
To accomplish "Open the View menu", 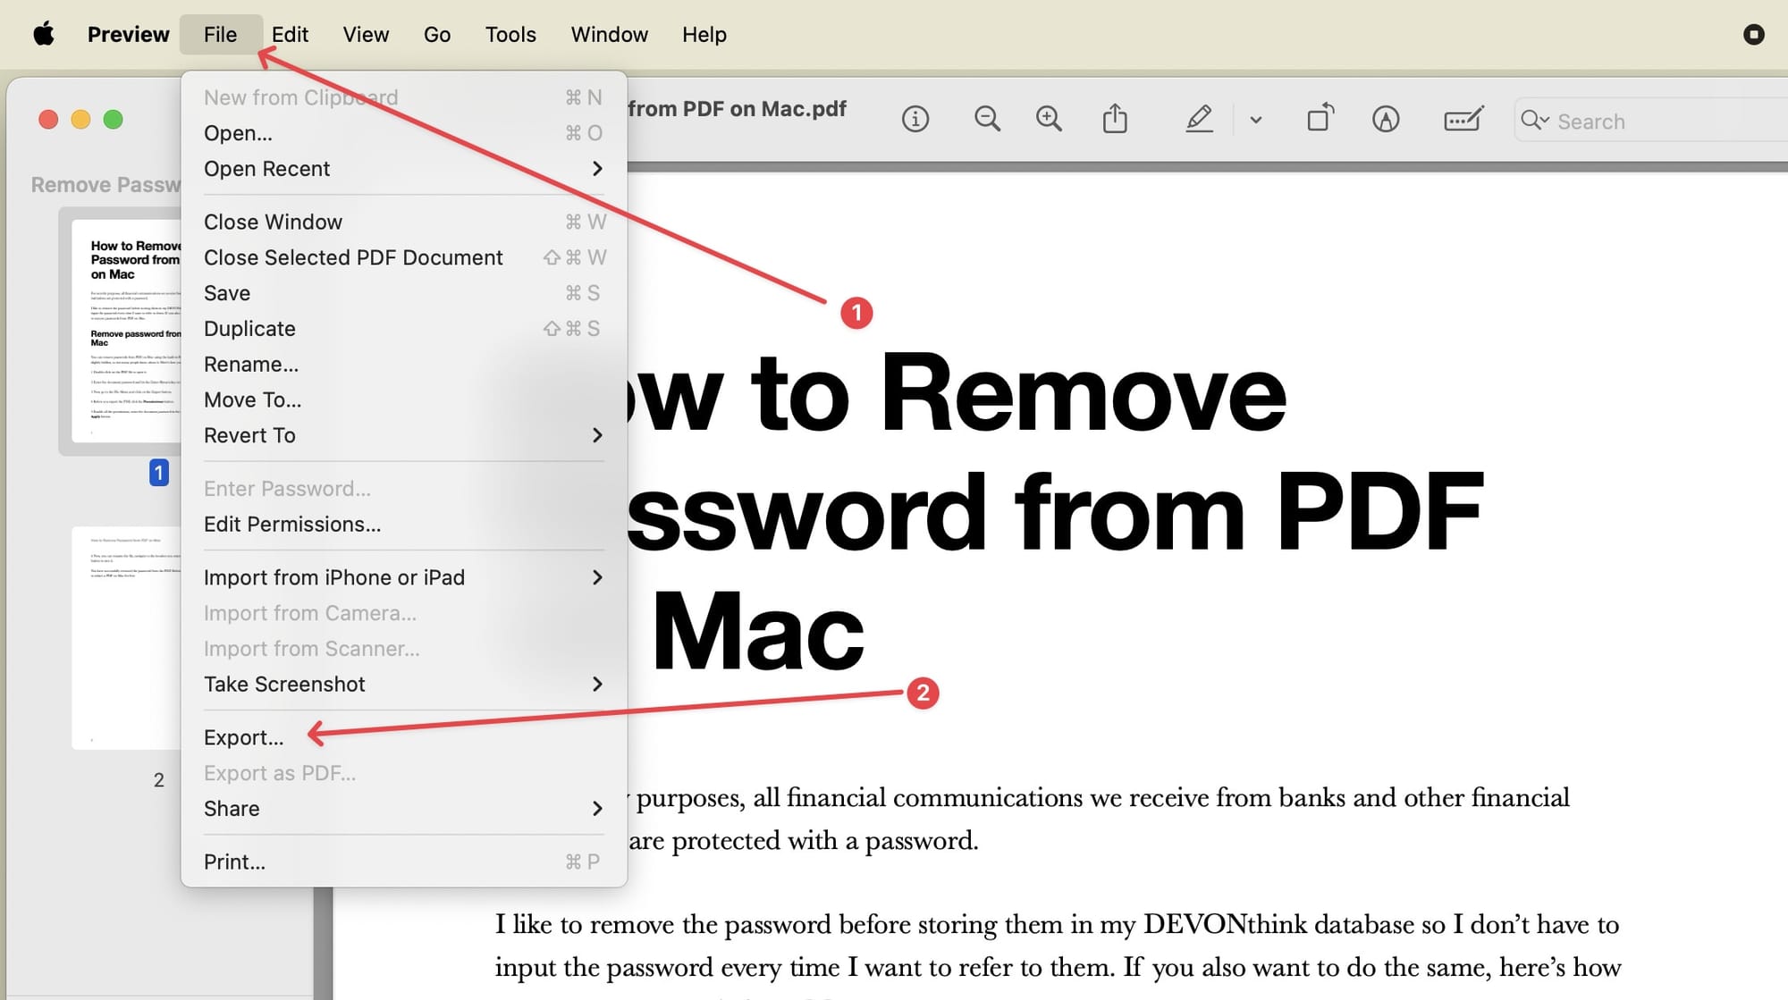I will (x=366, y=35).
